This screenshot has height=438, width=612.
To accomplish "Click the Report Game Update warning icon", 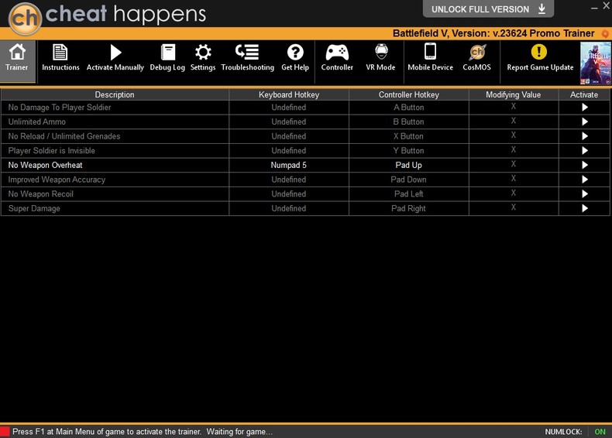I will 539,53.
